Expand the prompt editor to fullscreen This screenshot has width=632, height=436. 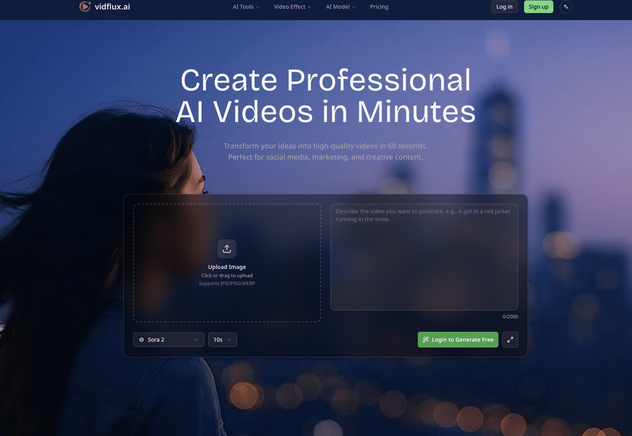(510, 340)
